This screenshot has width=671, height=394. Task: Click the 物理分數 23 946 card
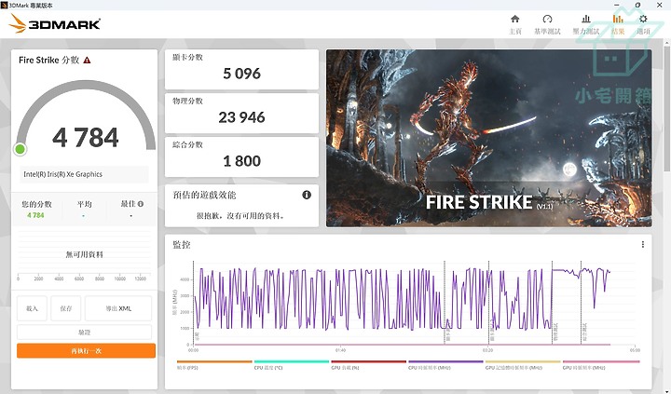[x=241, y=113]
